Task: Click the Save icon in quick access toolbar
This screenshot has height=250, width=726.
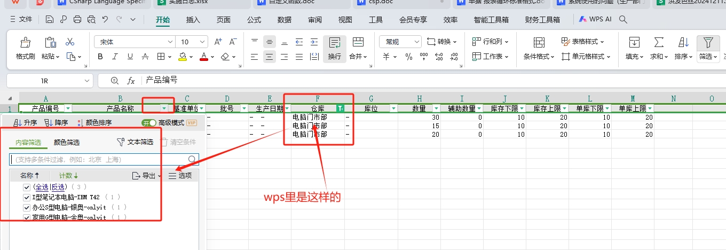Action: 50,20
